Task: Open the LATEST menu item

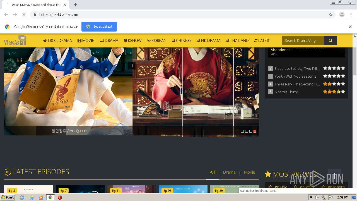Action: click(262, 40)
